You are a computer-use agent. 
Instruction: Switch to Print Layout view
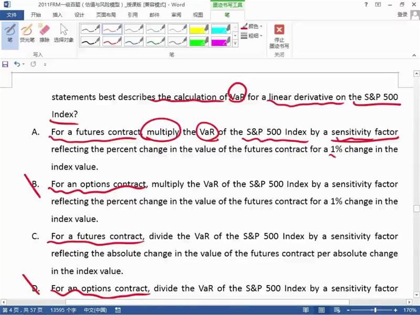(x=321, y=310)
